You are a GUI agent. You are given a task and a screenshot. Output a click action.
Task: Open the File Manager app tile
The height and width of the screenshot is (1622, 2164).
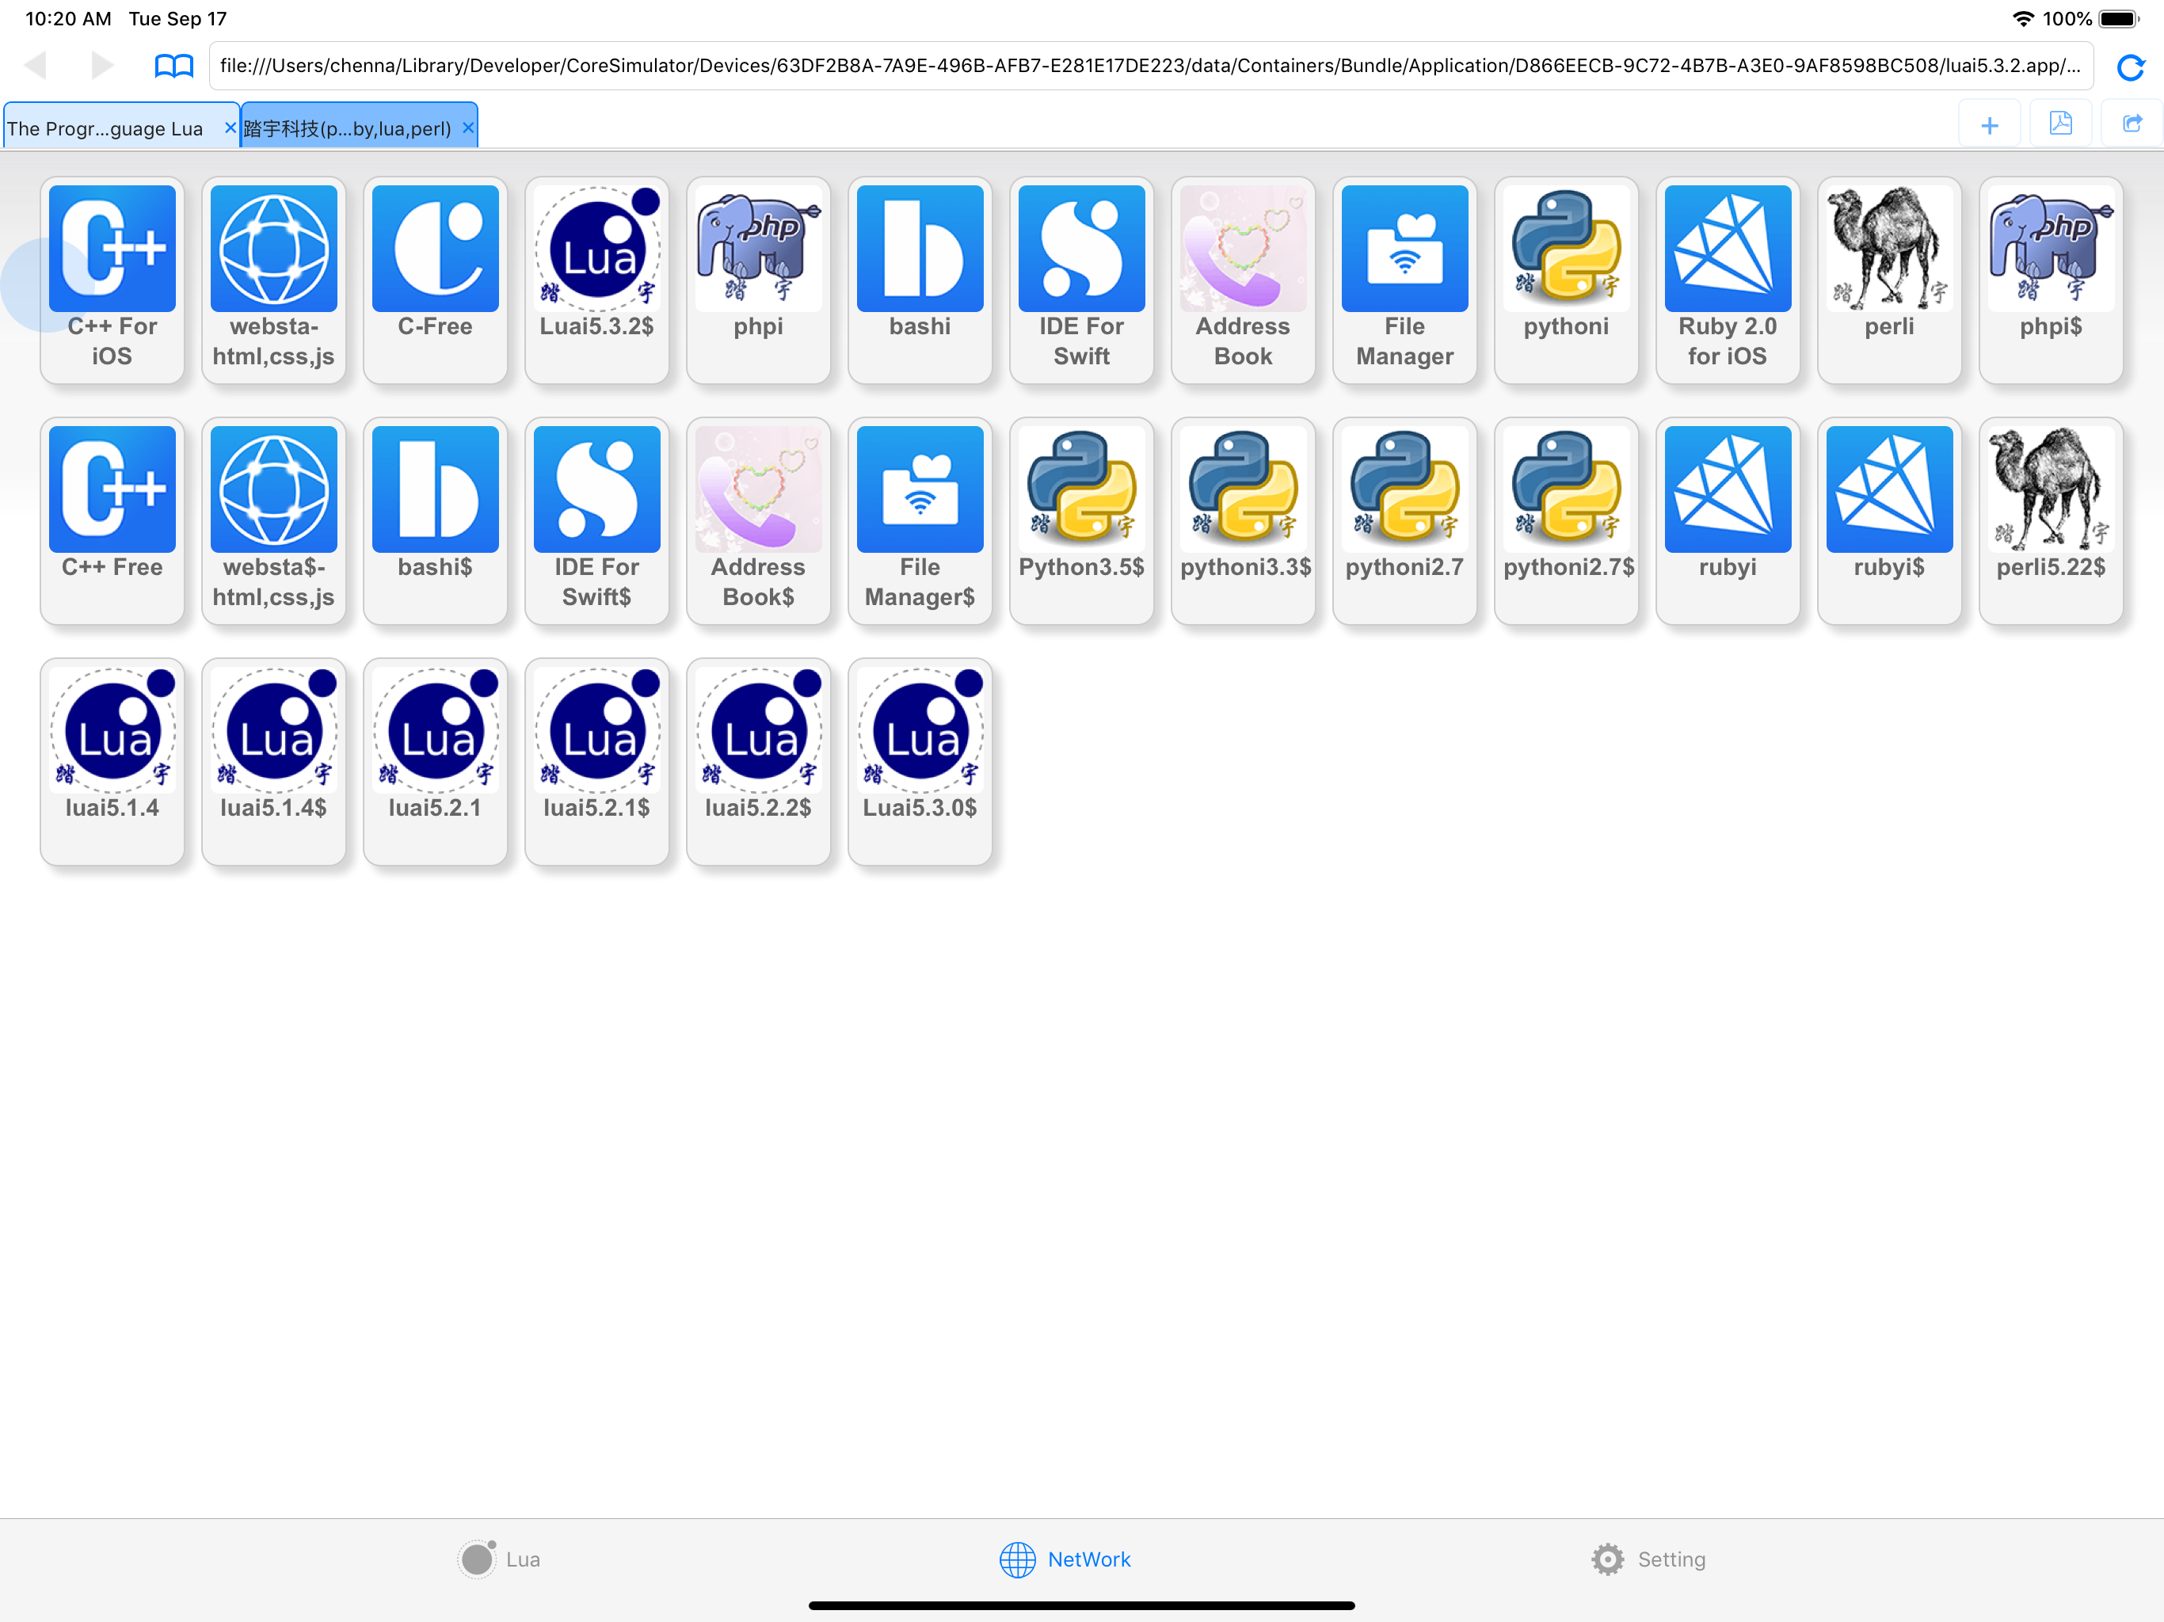pyautogui.click(x=1404, y=249)
